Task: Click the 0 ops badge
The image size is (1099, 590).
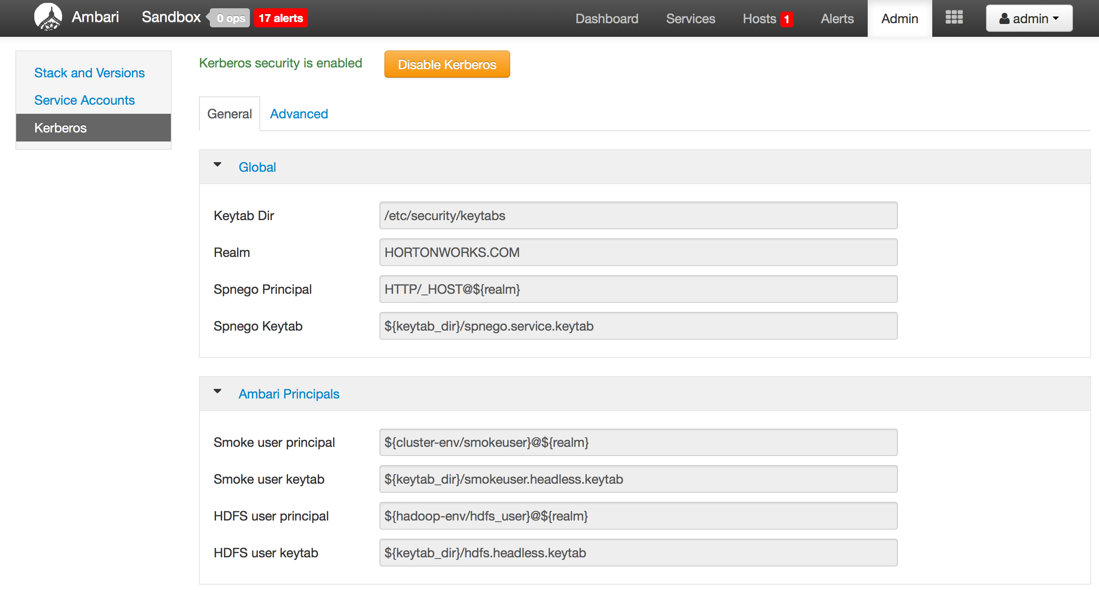Action: pyautogui.click(x=230, y=18)
